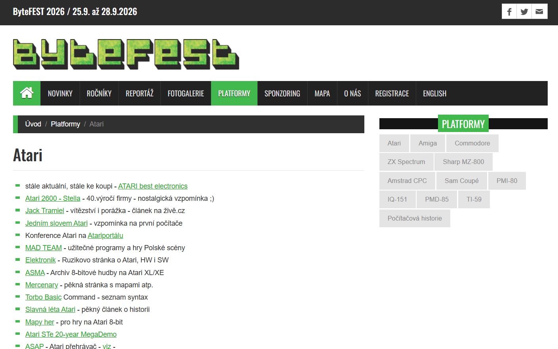Select the Platformy menu item
The width and height of the screenshot is (558, 349).
234,93
